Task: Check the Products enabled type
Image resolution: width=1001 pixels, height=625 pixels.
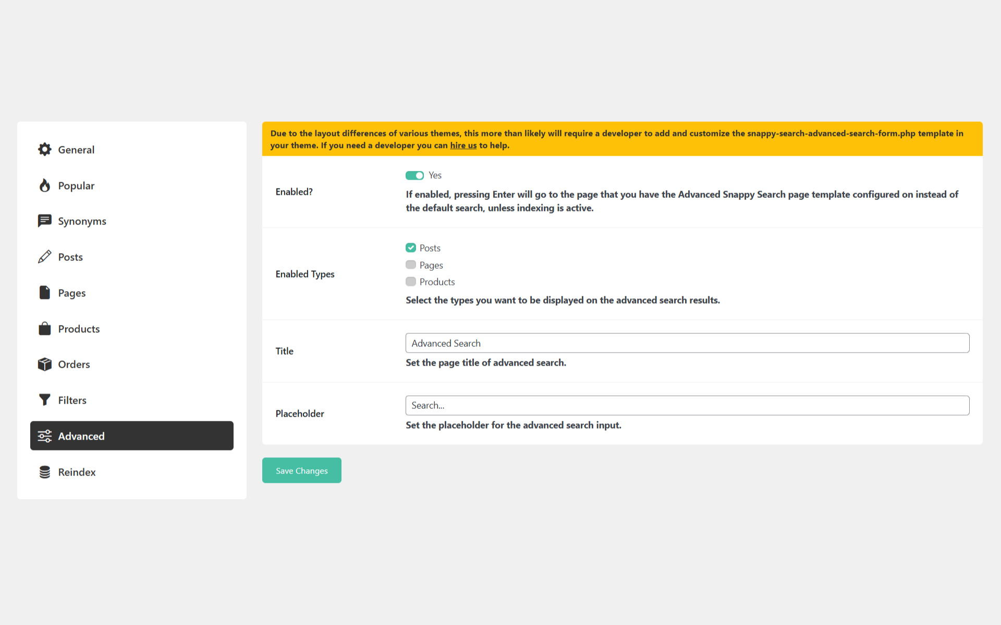Action: click(411, 282)
